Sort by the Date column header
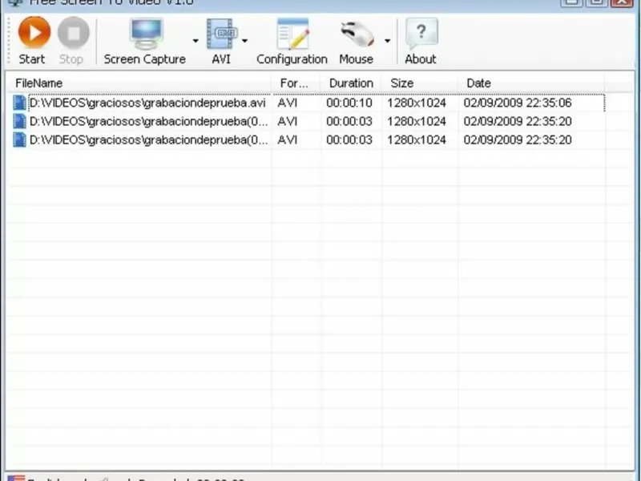Image resolution: width=641 pixels, height=481 pixels. pyautogui.click(x=530, y=83)
